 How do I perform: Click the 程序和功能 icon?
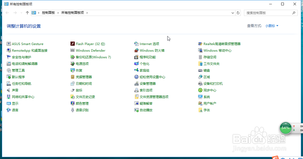[136, 57]
